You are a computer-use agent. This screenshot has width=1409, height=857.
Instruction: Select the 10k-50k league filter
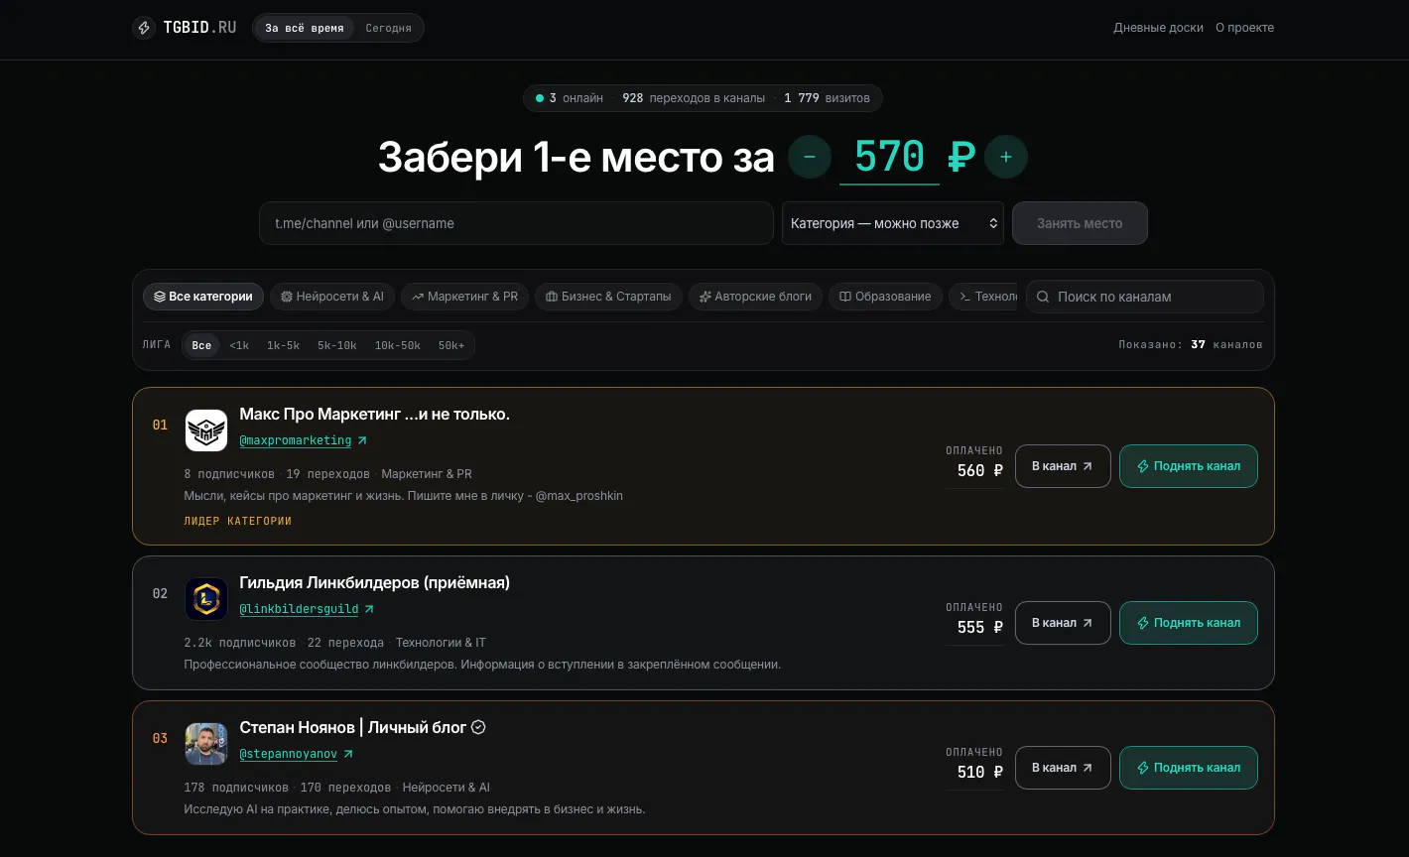tap(398, 345)
